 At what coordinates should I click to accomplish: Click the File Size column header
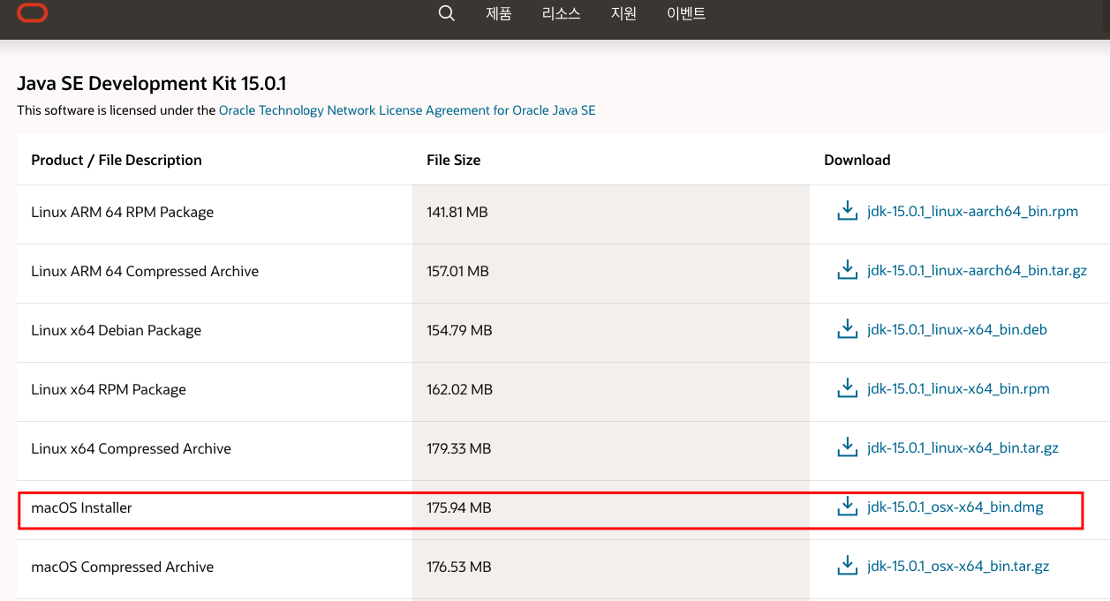[454, 160]
